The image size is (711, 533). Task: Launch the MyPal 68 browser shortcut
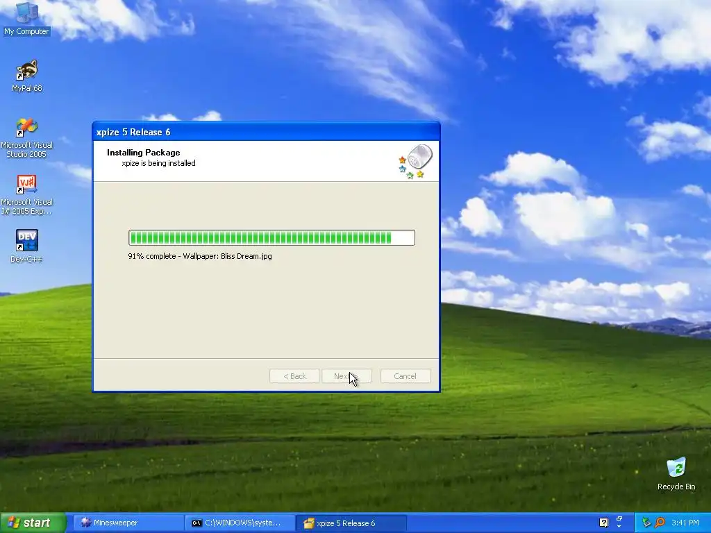click(x=27, y=76)
